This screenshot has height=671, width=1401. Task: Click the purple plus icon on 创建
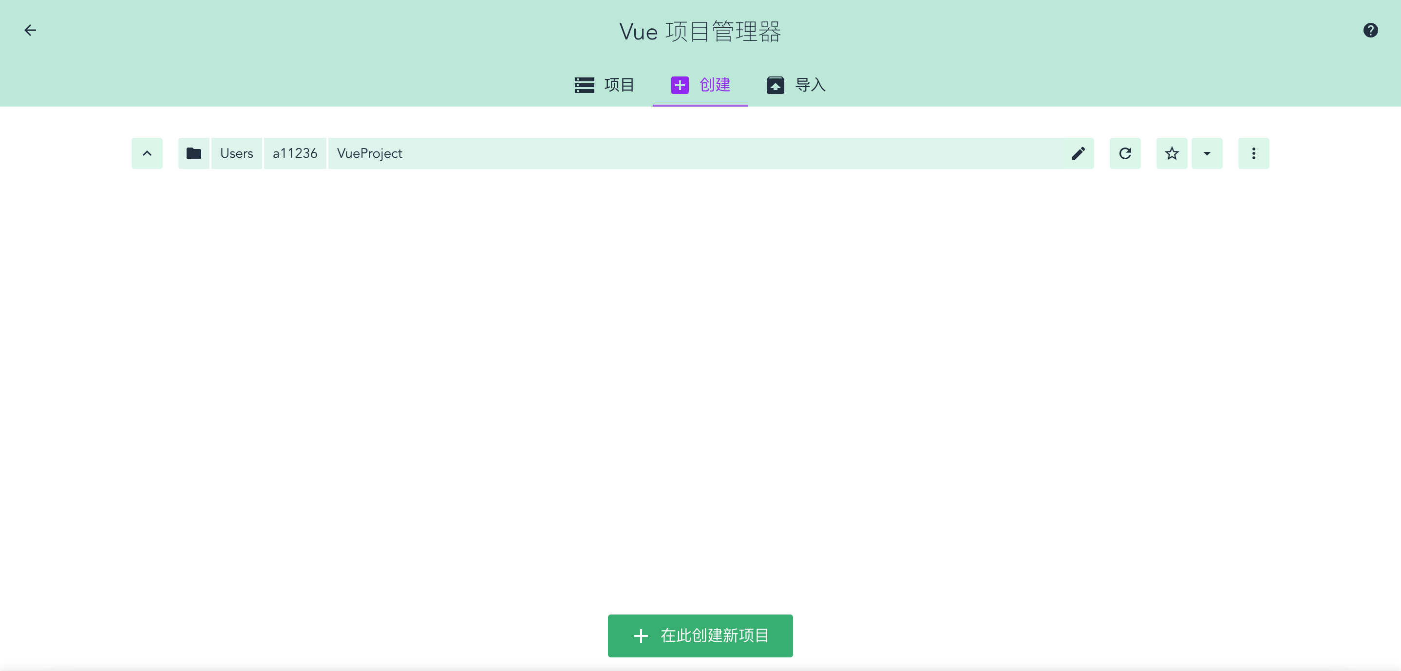coord(680,85)
